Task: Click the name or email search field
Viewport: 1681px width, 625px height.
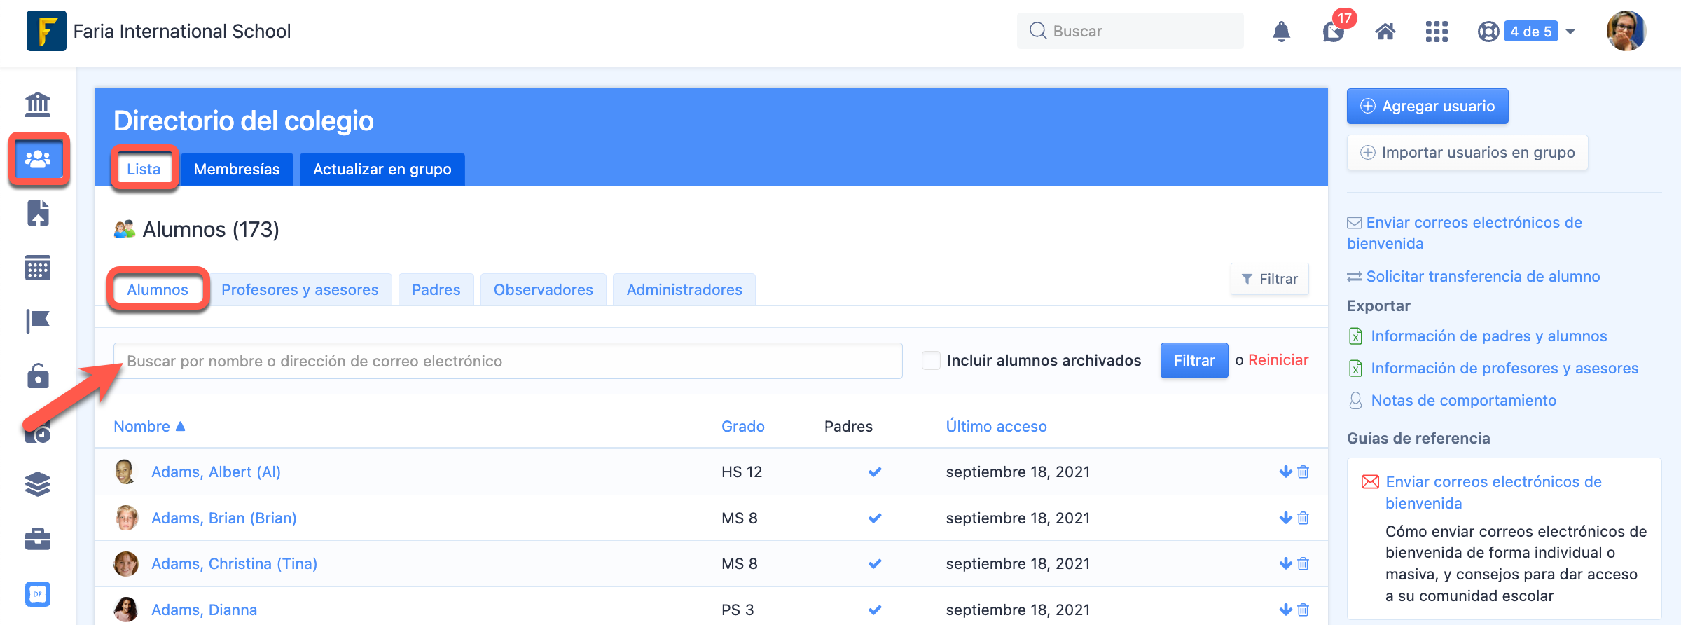Action: 508,361
